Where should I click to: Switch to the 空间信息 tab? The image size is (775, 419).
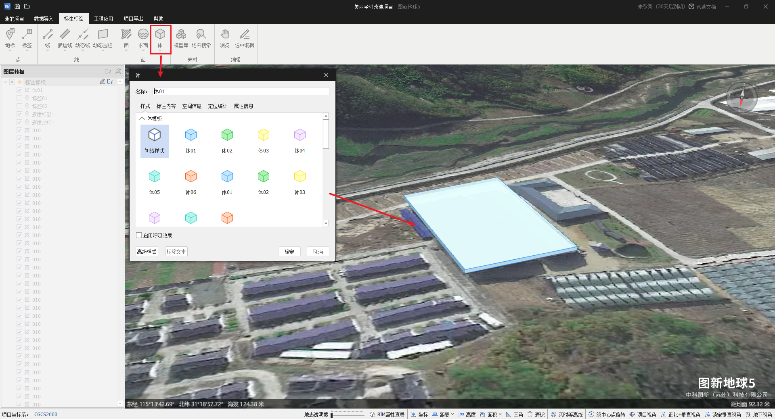click(192, 106)
